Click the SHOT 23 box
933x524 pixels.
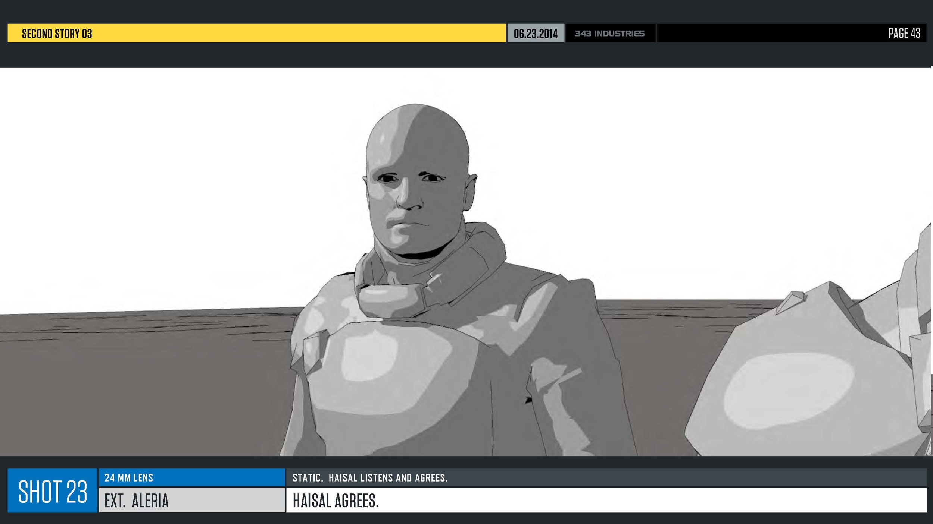click(x=52, y=490)
